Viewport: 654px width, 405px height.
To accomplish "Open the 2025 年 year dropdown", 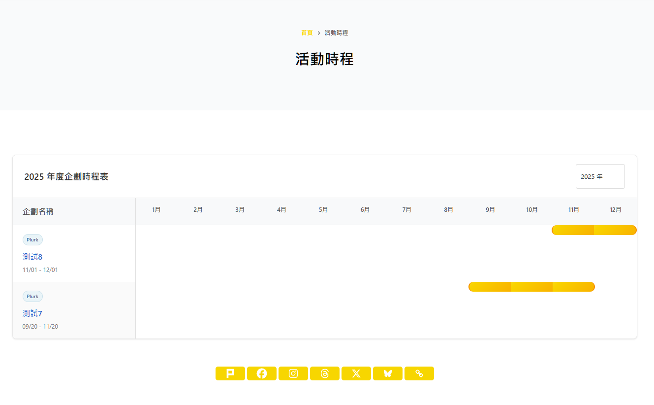I will pyautogui.click(x=600, y=176).
